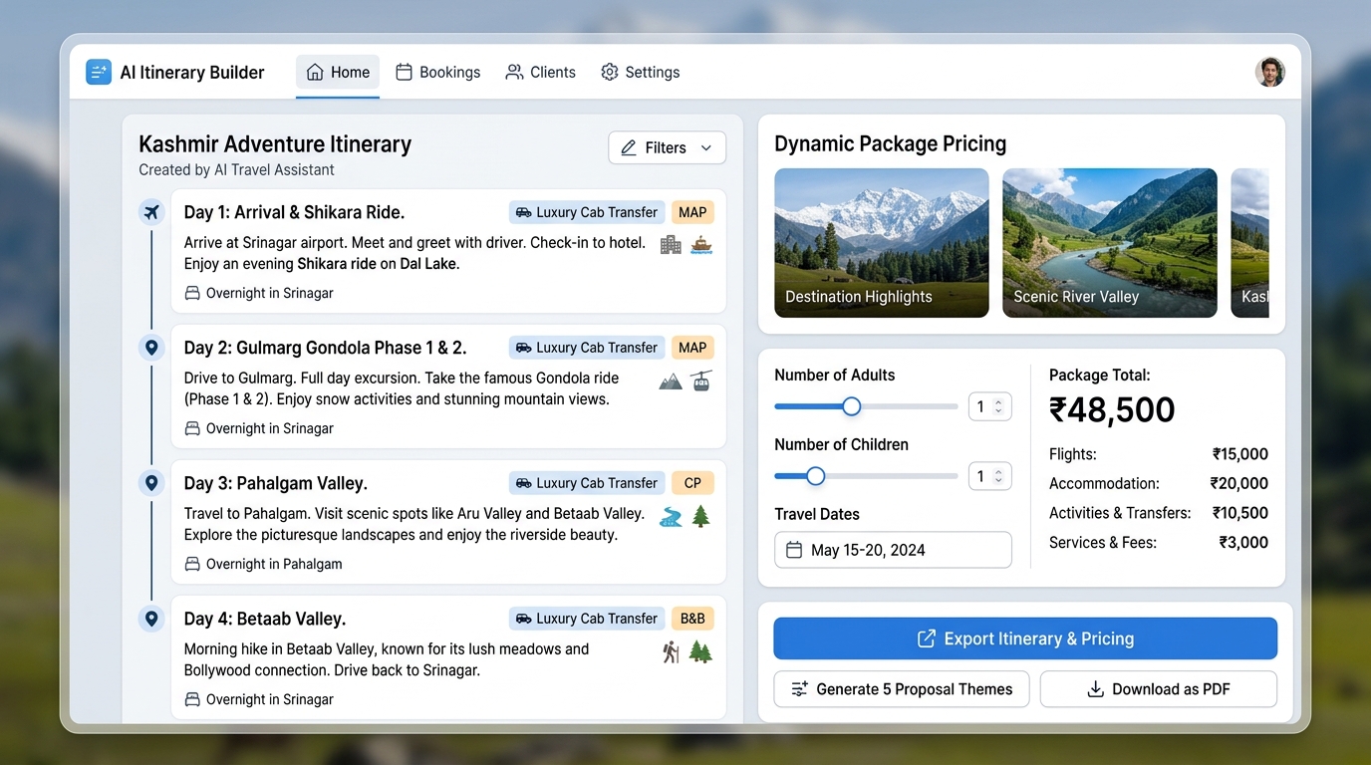Select the Day 3: Pahalgam Valley title

[x=276, y=483]
